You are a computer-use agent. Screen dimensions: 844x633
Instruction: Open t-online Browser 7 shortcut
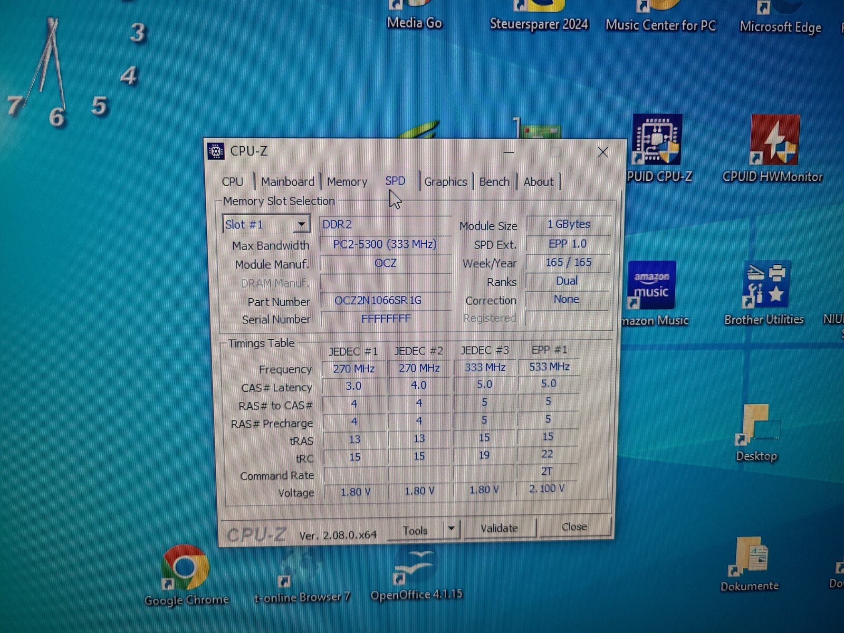click(302, 575)
